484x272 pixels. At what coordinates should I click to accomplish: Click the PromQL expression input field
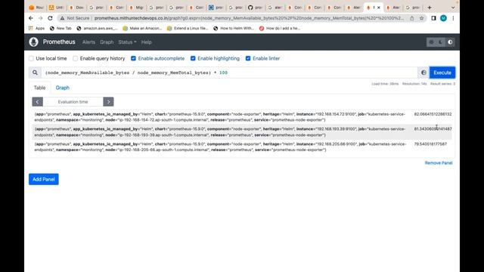(x=229, y=73)
